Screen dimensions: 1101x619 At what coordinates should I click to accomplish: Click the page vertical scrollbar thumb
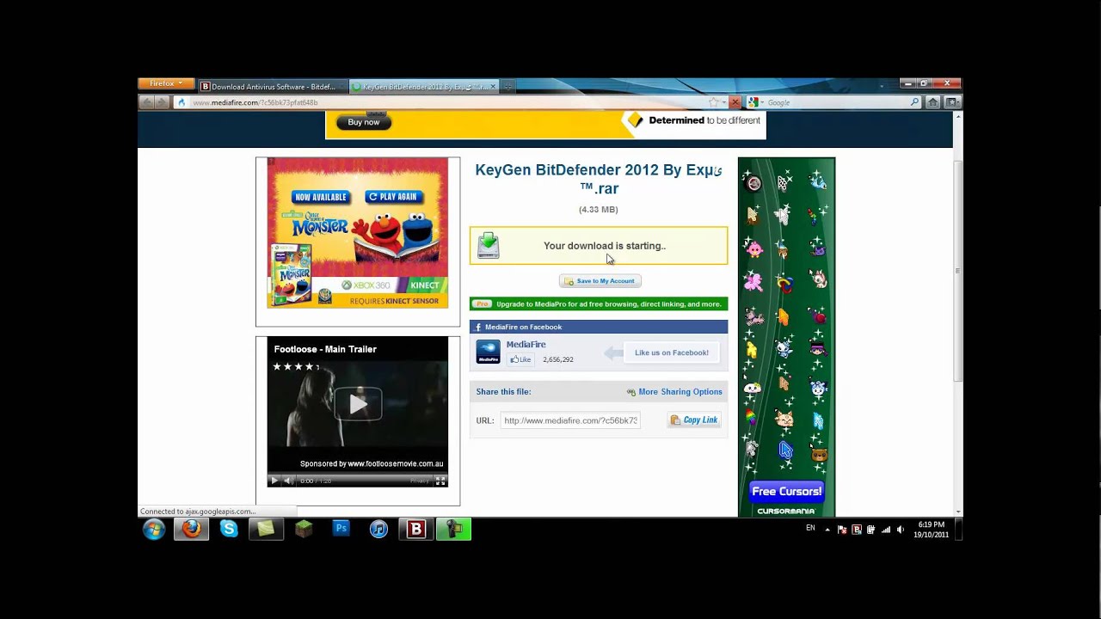[957, 271]
